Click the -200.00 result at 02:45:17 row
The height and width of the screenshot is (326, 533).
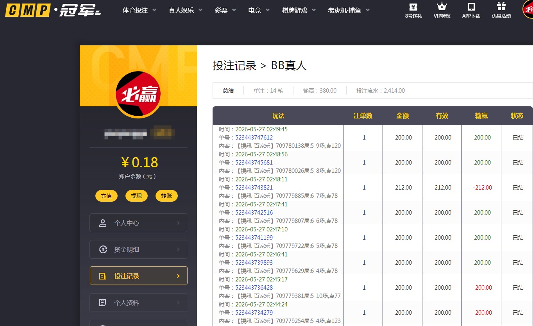click(482, 288)
